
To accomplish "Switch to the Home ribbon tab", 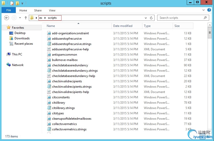I will click(x=23, y=10).
